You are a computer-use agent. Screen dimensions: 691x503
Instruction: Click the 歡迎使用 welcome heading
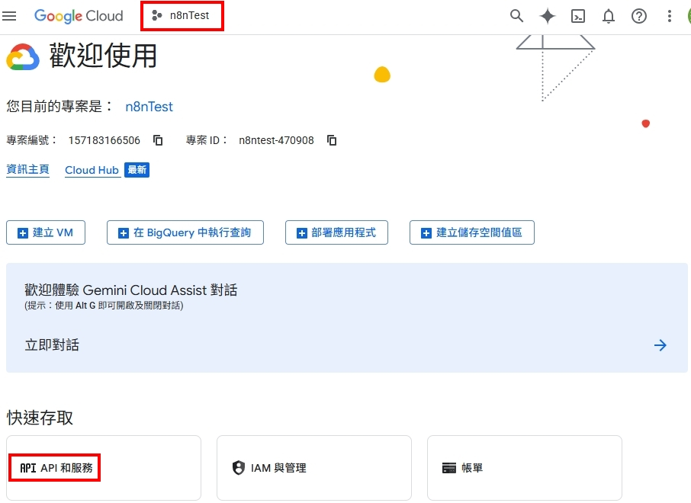click(103, 56)
